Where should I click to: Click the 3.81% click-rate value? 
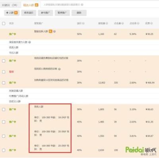(133, 136)
